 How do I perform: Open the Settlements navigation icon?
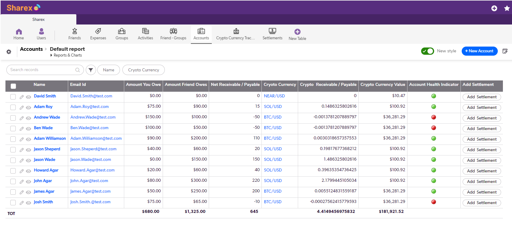[272, 31]
